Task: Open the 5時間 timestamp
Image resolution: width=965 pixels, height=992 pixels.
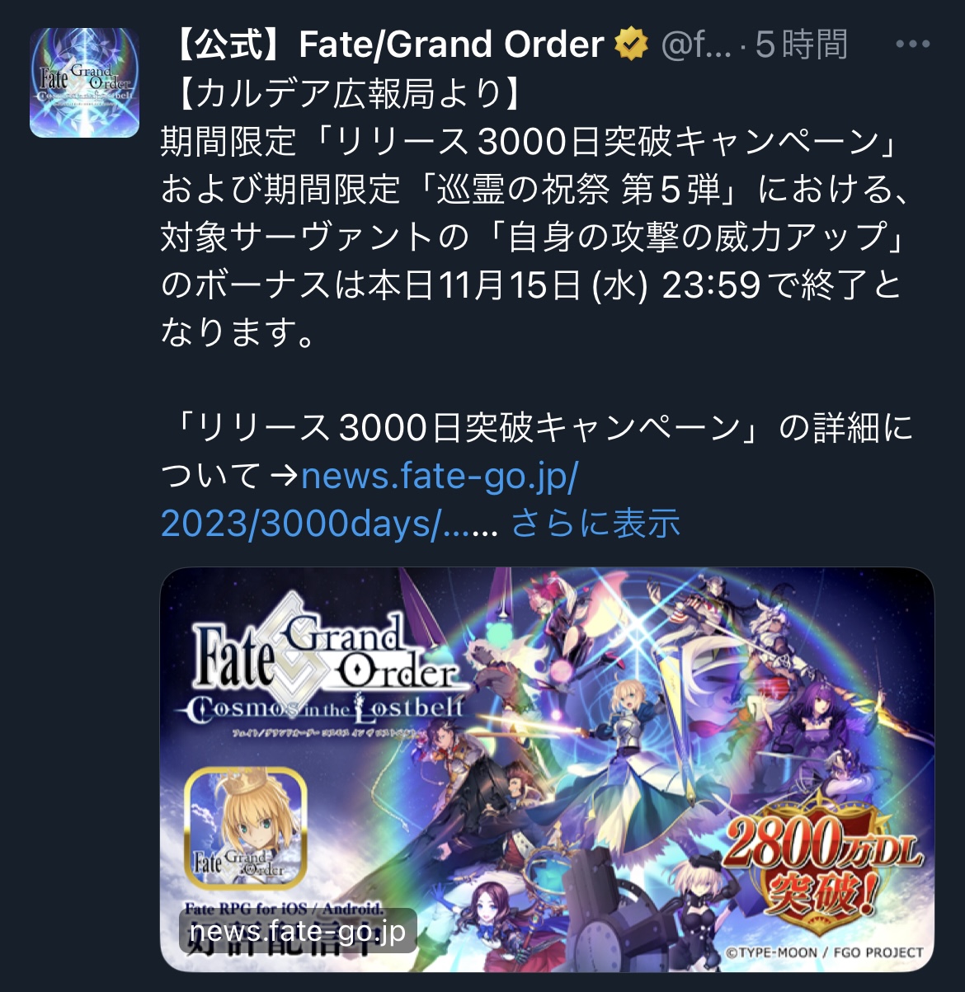Action: [801, 45]
